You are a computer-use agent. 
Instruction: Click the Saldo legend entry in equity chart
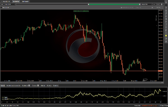pos(5,97)
